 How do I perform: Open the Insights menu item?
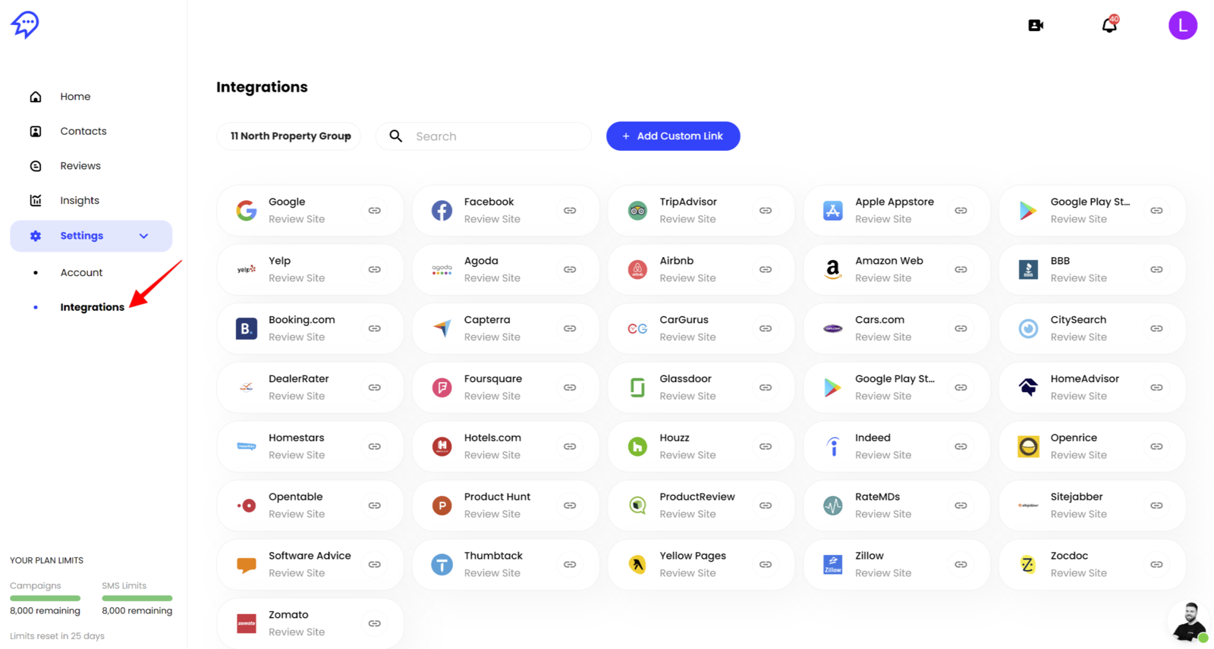(80, 201)
